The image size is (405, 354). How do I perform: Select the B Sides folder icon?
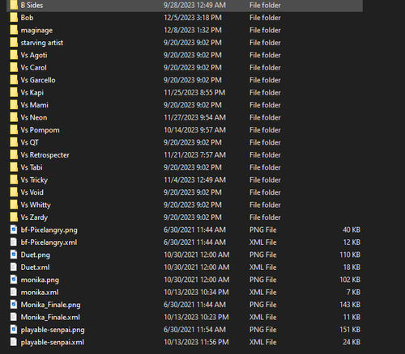click(14, 5)
